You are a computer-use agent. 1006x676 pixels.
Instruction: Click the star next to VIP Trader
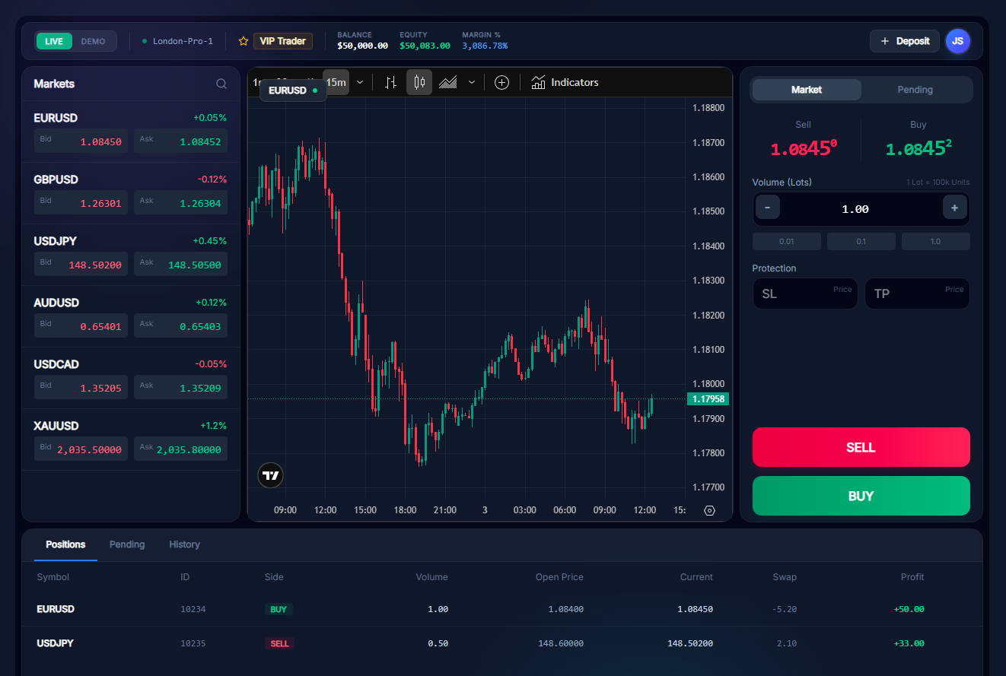click(243, 41)
